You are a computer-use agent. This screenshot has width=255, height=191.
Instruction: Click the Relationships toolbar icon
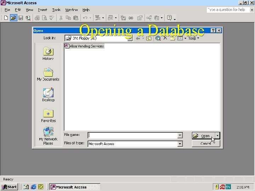tap(149, 18)
